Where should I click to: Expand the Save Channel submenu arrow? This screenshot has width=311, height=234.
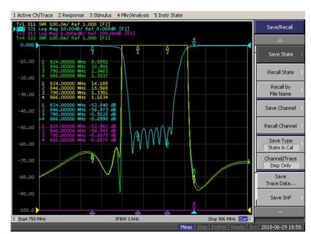(x=302, y=108)
